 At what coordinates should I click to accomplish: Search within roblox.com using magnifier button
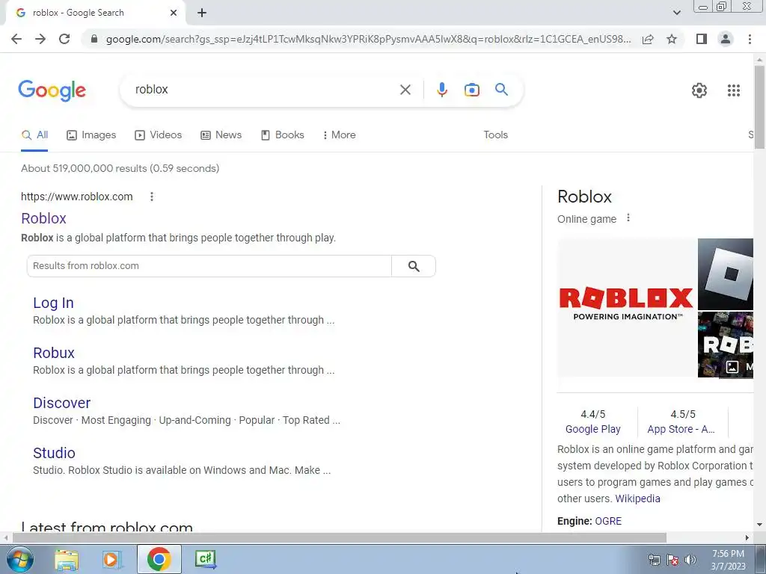tap(414, 266)
